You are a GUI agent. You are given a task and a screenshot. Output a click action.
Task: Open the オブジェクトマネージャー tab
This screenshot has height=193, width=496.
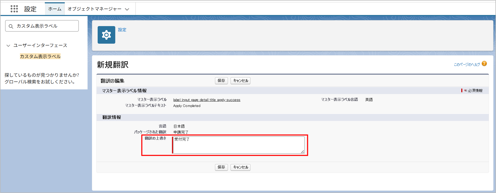pos(94,9)
